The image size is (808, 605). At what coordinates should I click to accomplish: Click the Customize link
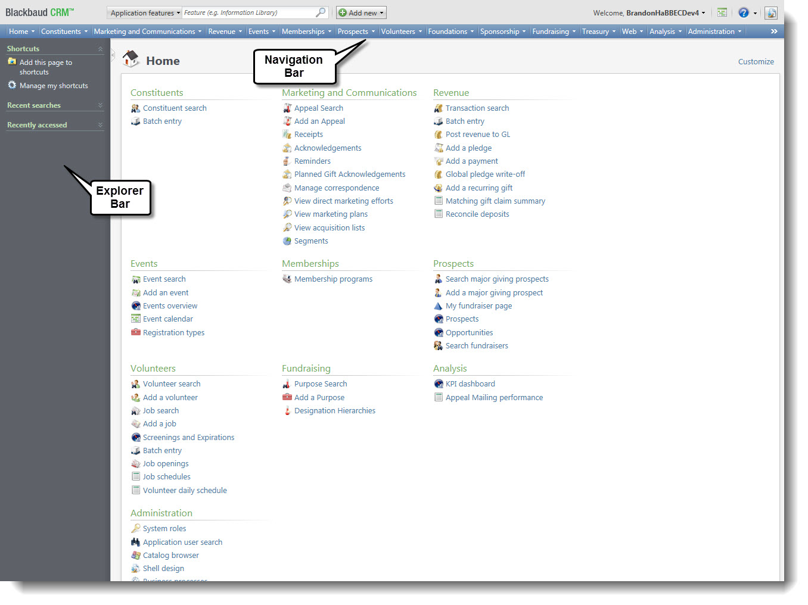coord(756,61)
